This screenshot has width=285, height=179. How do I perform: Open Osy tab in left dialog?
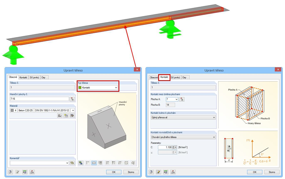[x=44, y=77]
